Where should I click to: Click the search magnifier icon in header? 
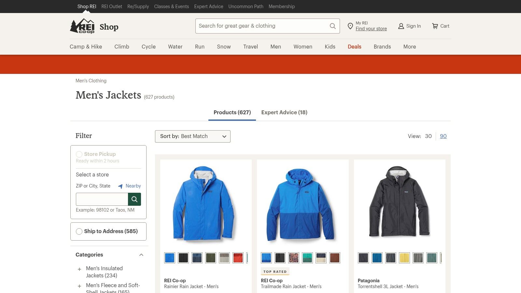click(x=332, y=26)
